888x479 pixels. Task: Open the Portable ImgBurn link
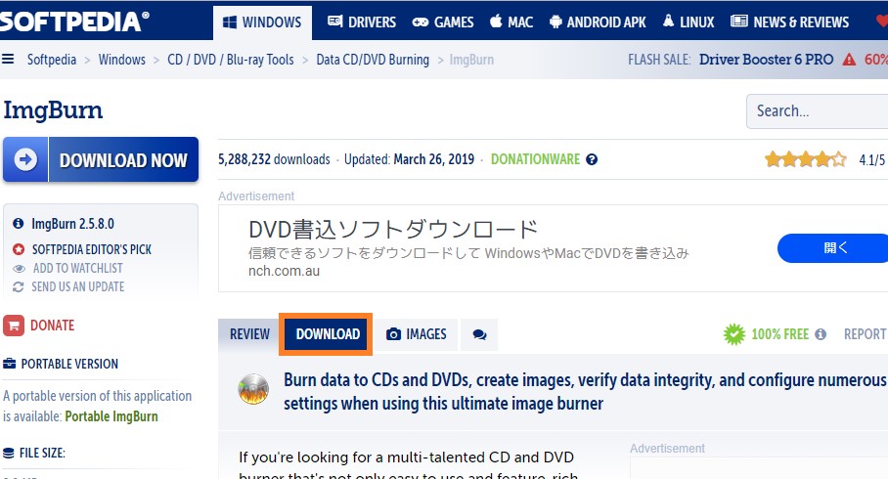point(111,416)
